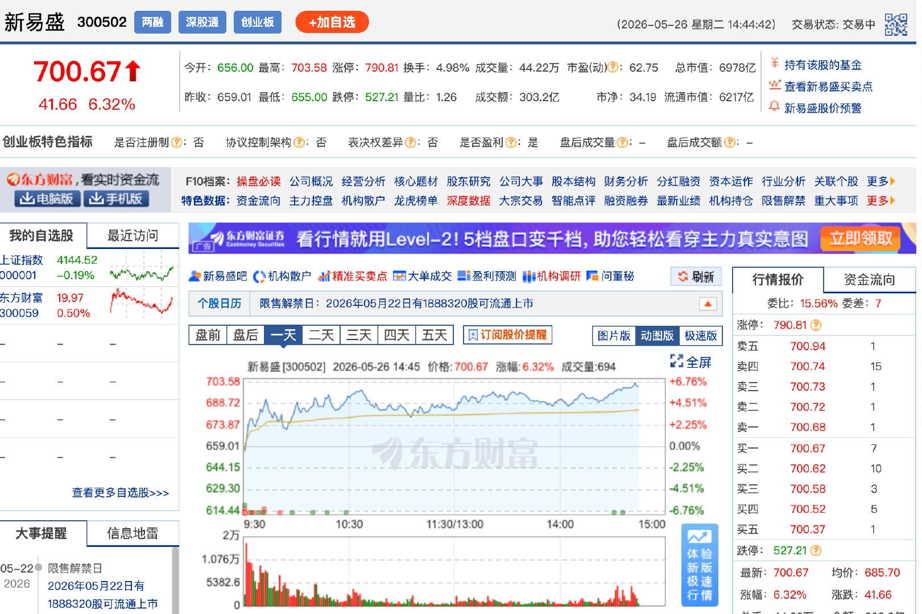Click the 东方财富 mini trend chart
This screenshot has height=614, width=922.
tap(142, 301)
